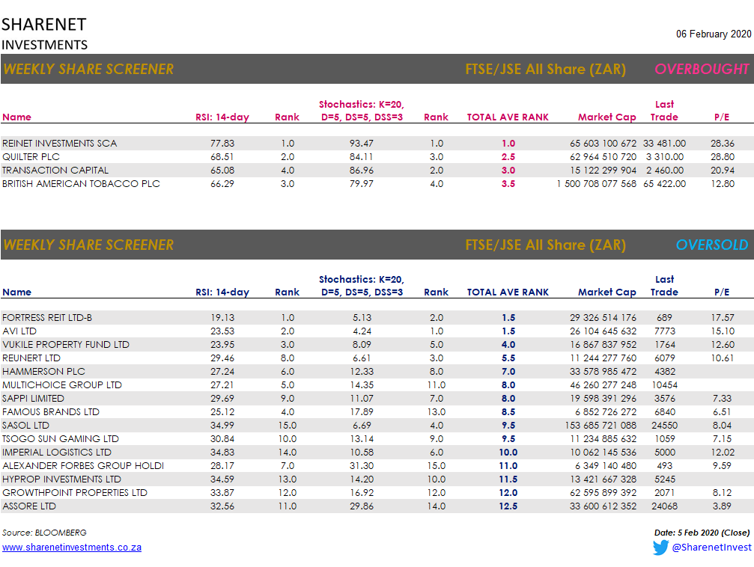Select HYPROP INVESTMENTS LTD row name

click(61, 479)
